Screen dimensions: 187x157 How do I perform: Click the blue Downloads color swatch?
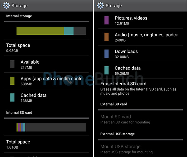pyautogui.click(x=107, y=54)
